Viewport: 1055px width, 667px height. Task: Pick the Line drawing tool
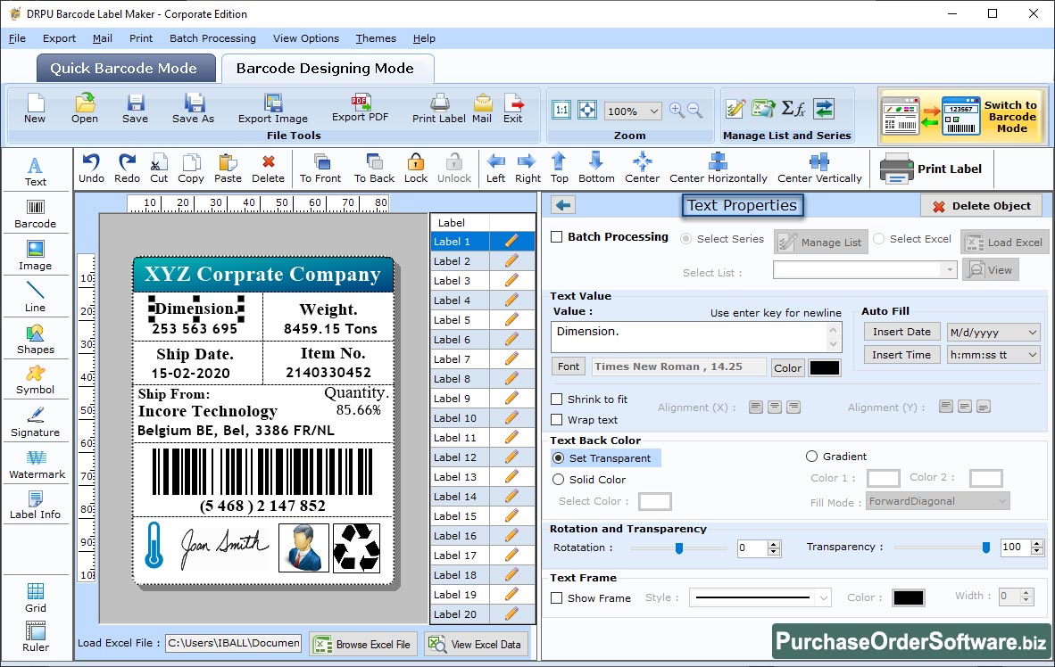click(x=36, y=297)
